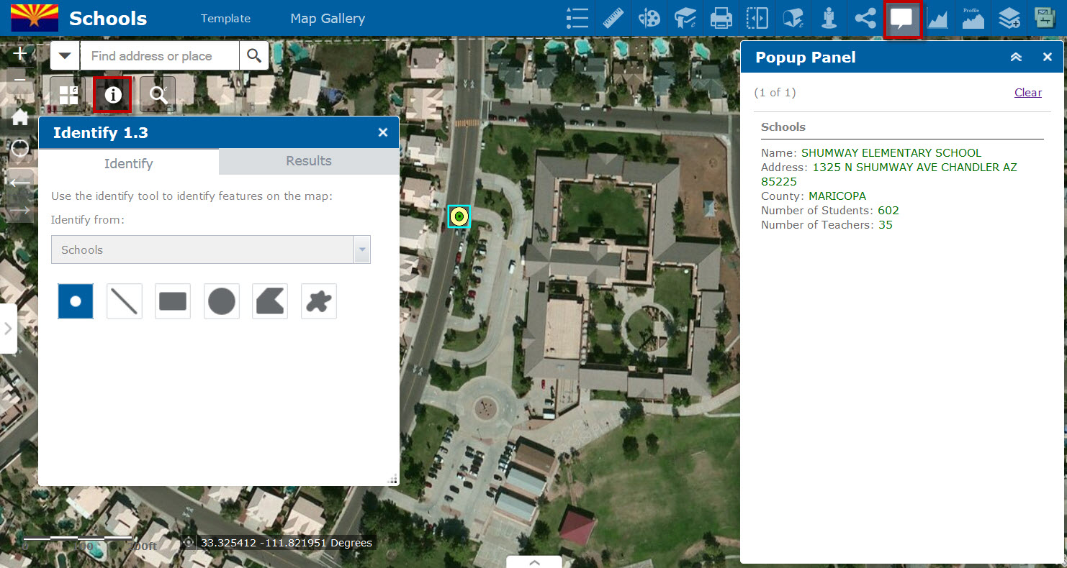The width and height of the screenshot is (1067, 568).
Task: Select the polygon identify draw tool
Action: pos(270,301)
